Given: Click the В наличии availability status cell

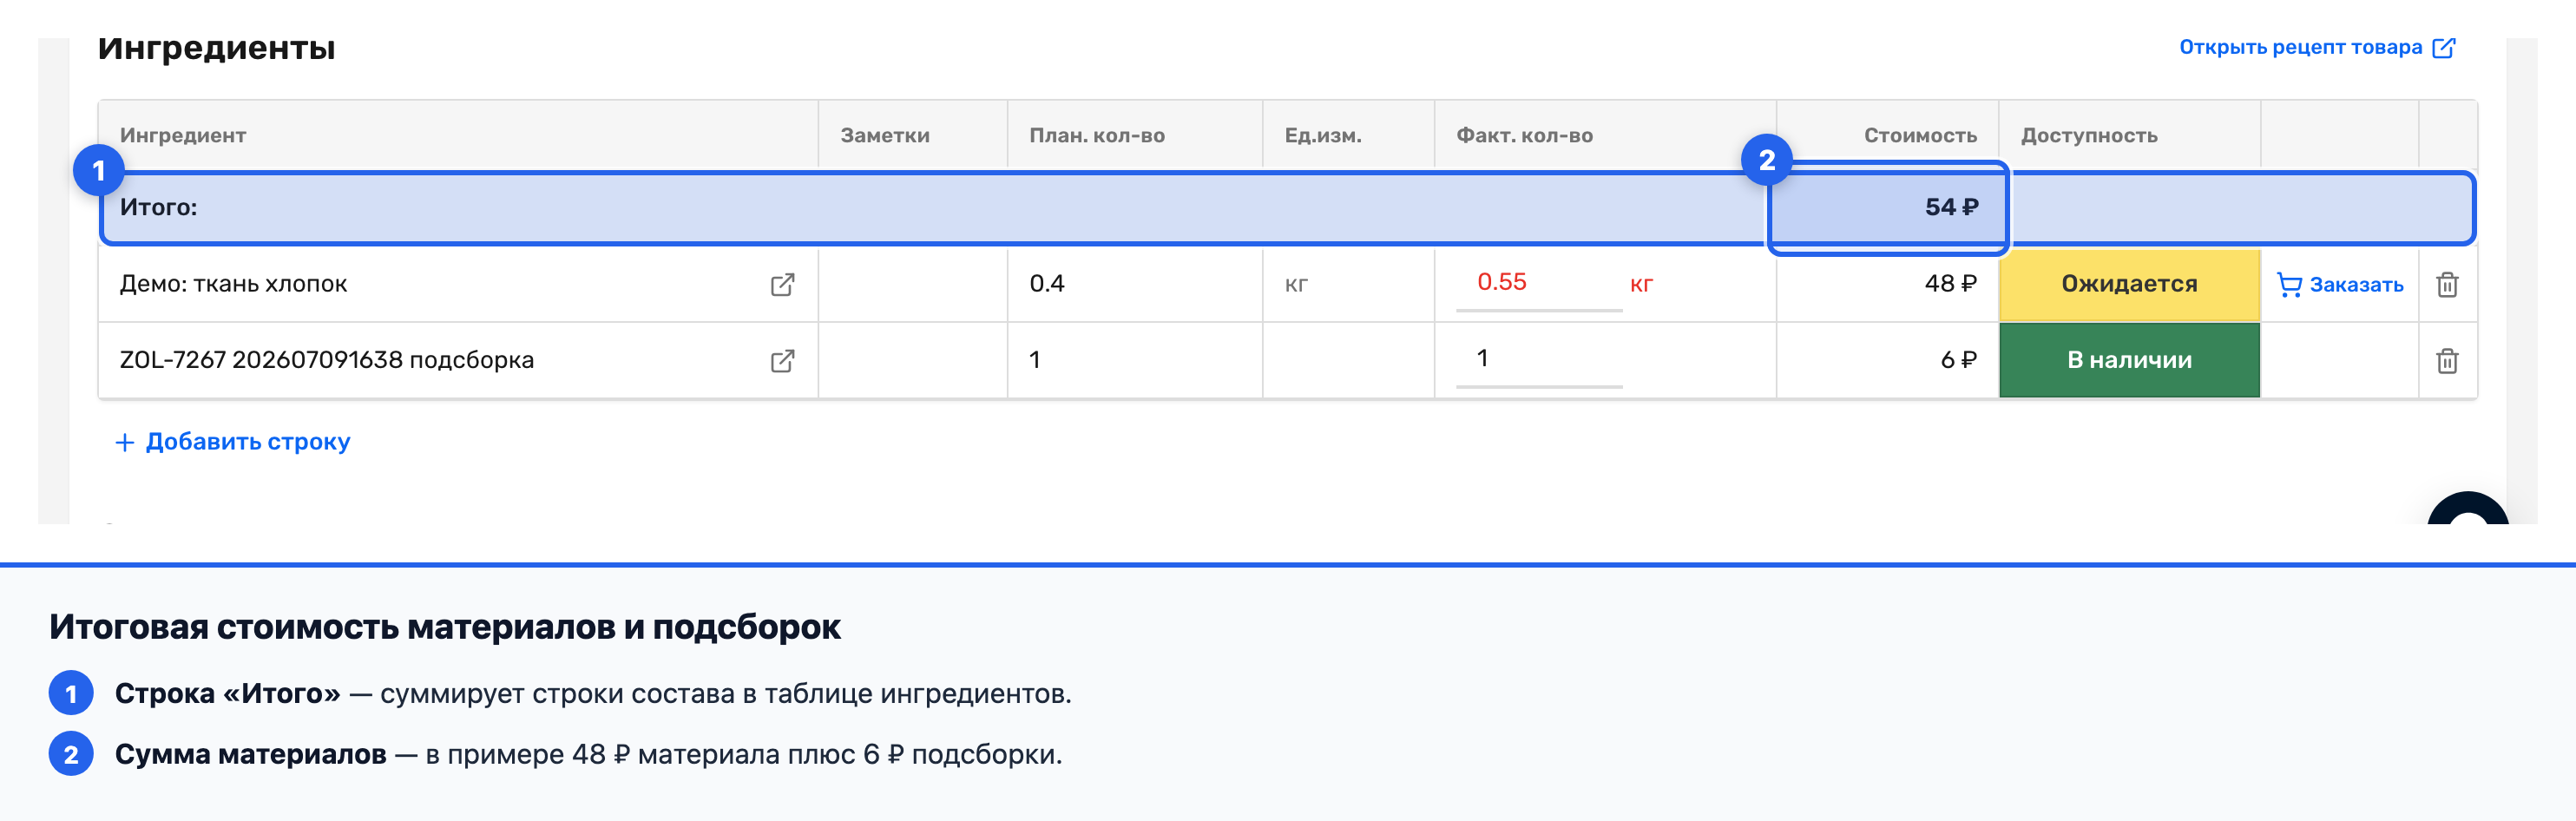Looking at the screenshot, I should [x=2129, y=360].
